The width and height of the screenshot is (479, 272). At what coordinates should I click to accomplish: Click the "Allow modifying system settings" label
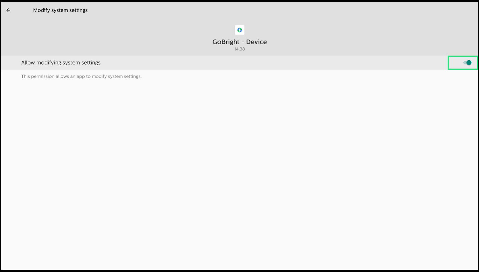[x=61, y=63]
